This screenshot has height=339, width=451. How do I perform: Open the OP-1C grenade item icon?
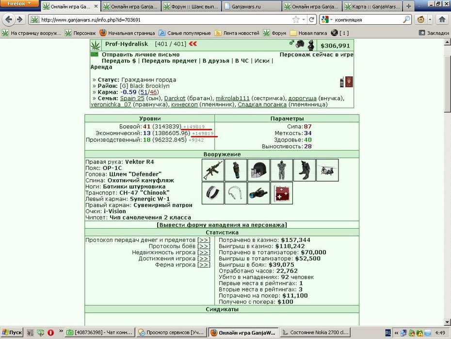[236, 170]
